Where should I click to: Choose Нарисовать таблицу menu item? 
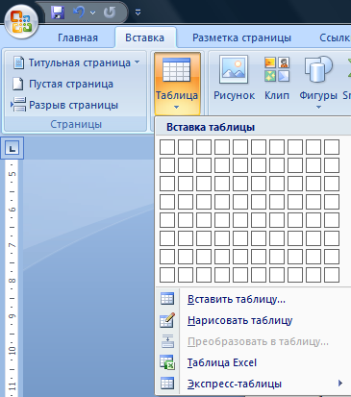[252, 320]
